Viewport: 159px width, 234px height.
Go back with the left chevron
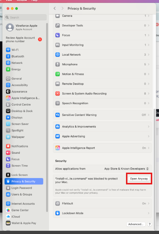click(55, 8)
